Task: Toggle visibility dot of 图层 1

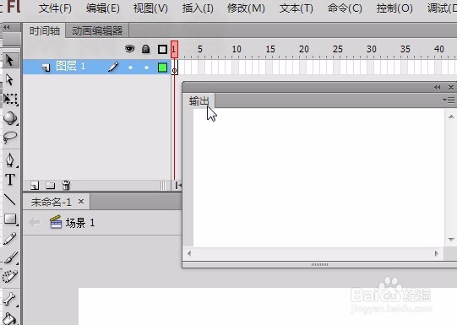Action: coord(130,68)
